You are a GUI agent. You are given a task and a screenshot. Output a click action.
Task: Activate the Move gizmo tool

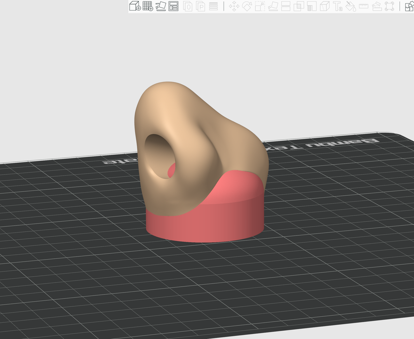pos(234,6)
